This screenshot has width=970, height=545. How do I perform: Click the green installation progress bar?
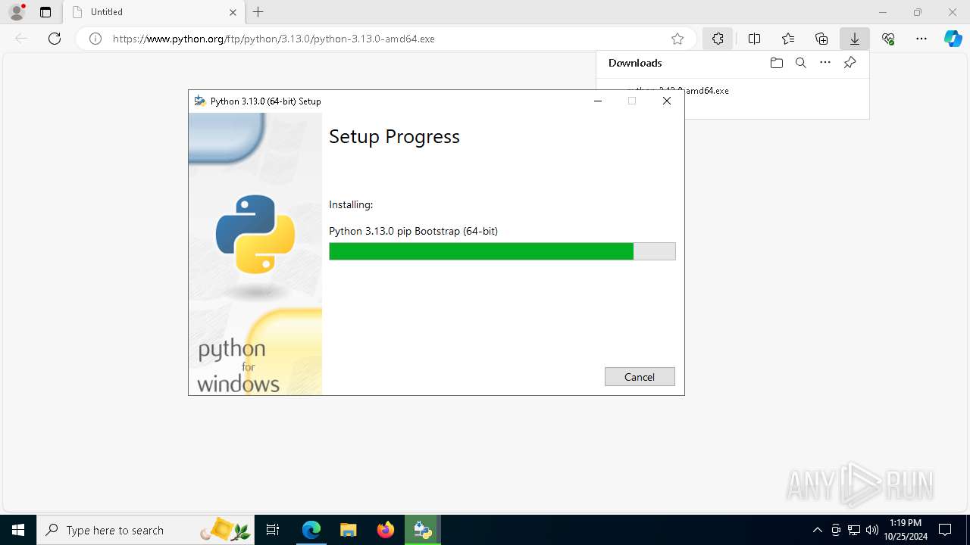pos(502,251)
